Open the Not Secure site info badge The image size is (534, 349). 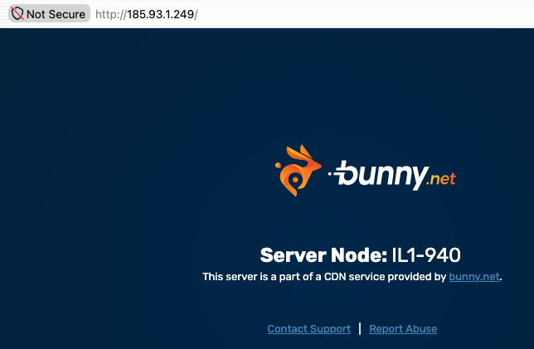[49, 13]
